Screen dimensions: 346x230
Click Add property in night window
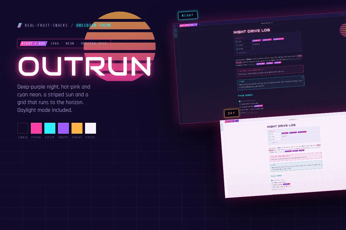click(242, 53)
